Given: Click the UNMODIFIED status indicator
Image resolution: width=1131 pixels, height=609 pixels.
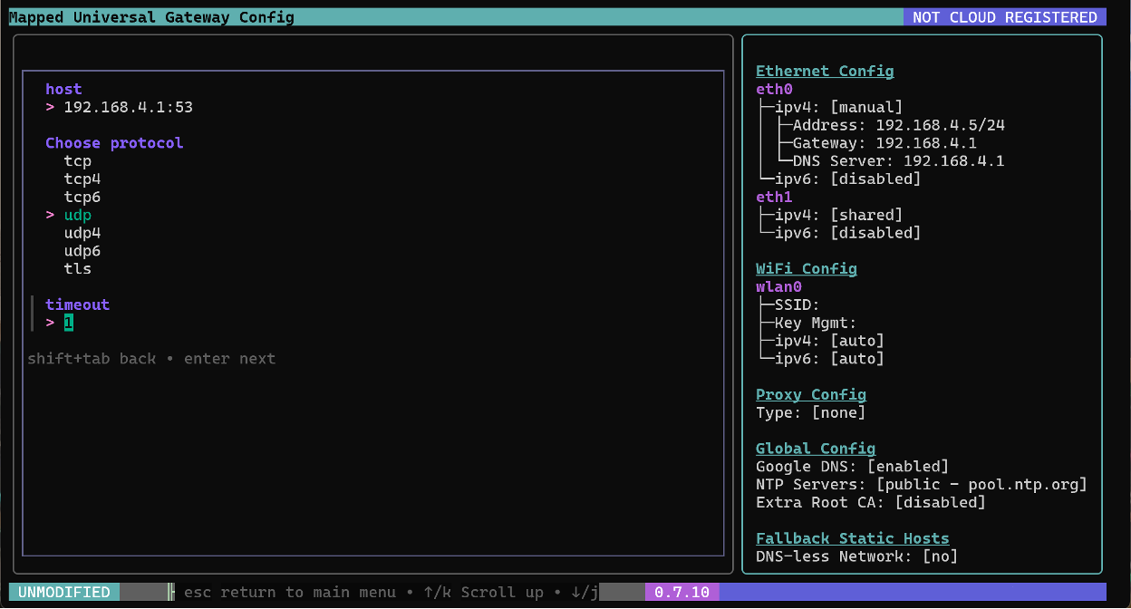Looking at the screenshot, I should point(64,593).
